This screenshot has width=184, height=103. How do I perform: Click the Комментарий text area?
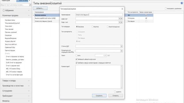pos(98,77)
